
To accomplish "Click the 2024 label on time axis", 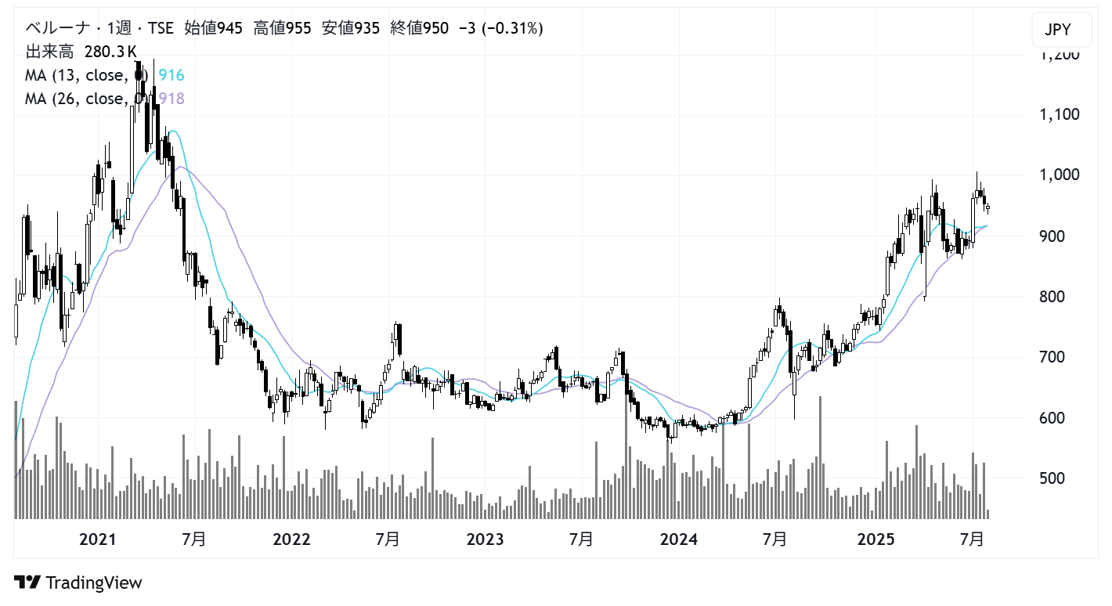I will [678, 539].
